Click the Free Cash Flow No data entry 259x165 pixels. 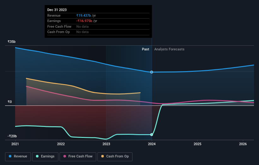(82, 26)
